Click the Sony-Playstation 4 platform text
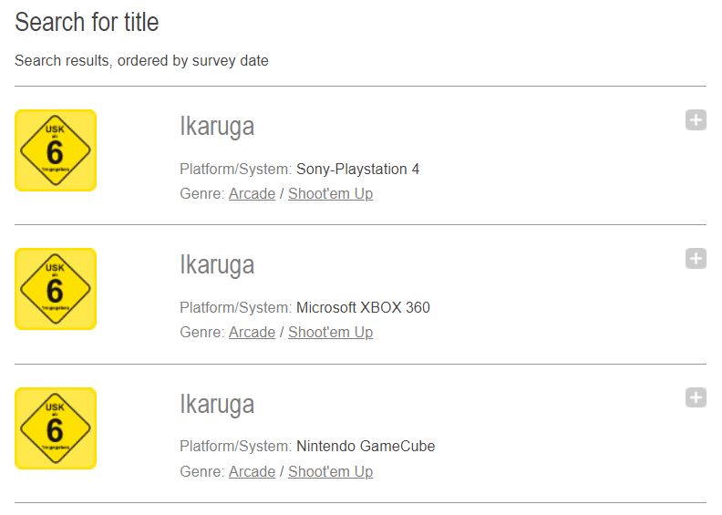The width and height of the screenshot is (722, 515). coord(357,169)
